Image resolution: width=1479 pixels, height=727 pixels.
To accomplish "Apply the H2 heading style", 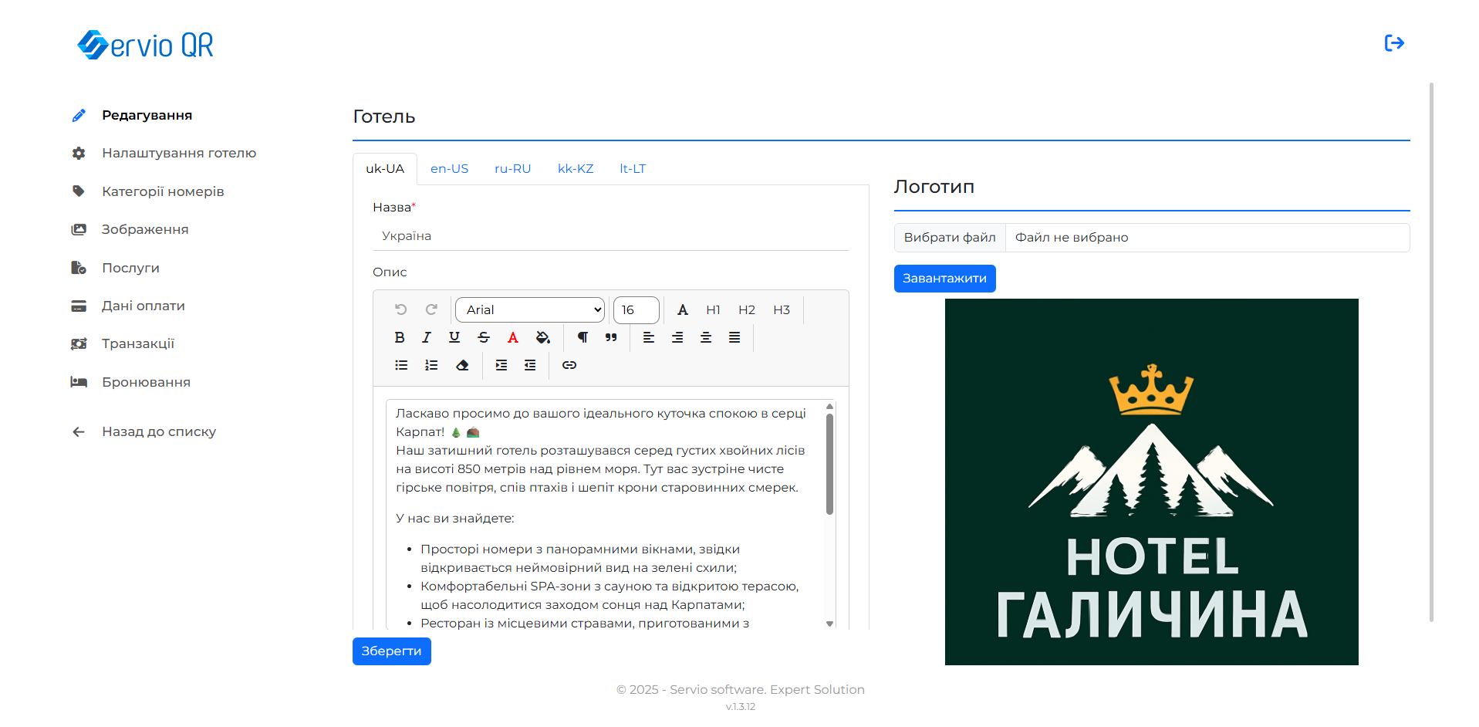I will [x=746, y=309].
